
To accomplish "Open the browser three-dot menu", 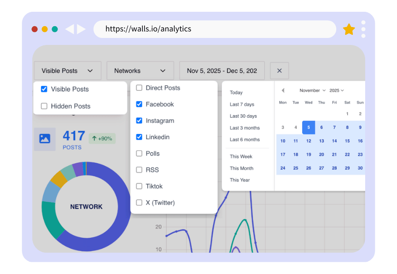I will pos(364,29).
